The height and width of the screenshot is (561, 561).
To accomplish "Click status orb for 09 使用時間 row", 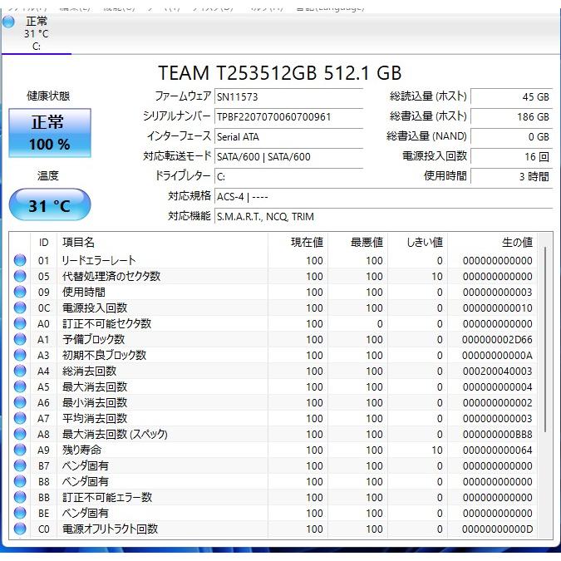I will click(x=20, y=292).
